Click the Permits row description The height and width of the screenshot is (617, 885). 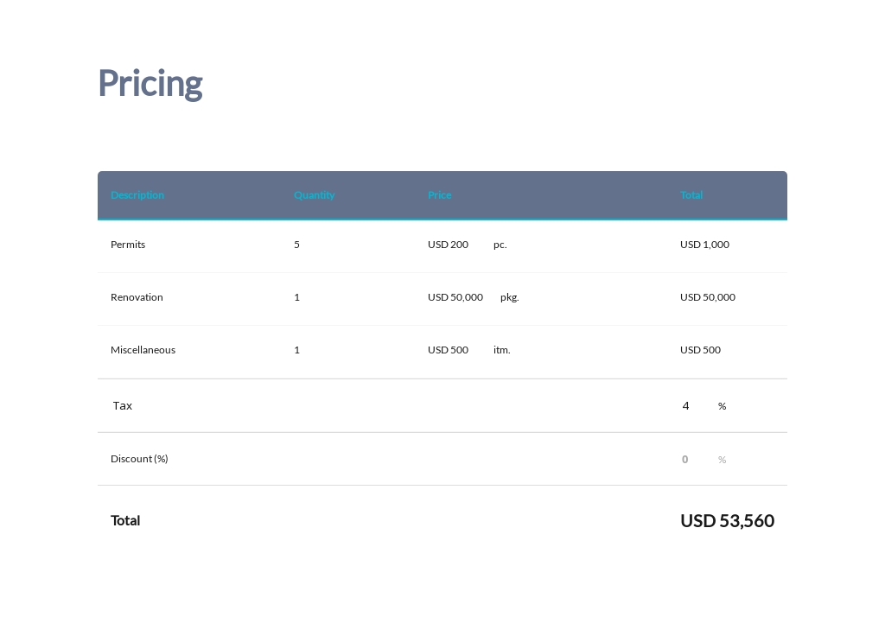coord(127,244)
